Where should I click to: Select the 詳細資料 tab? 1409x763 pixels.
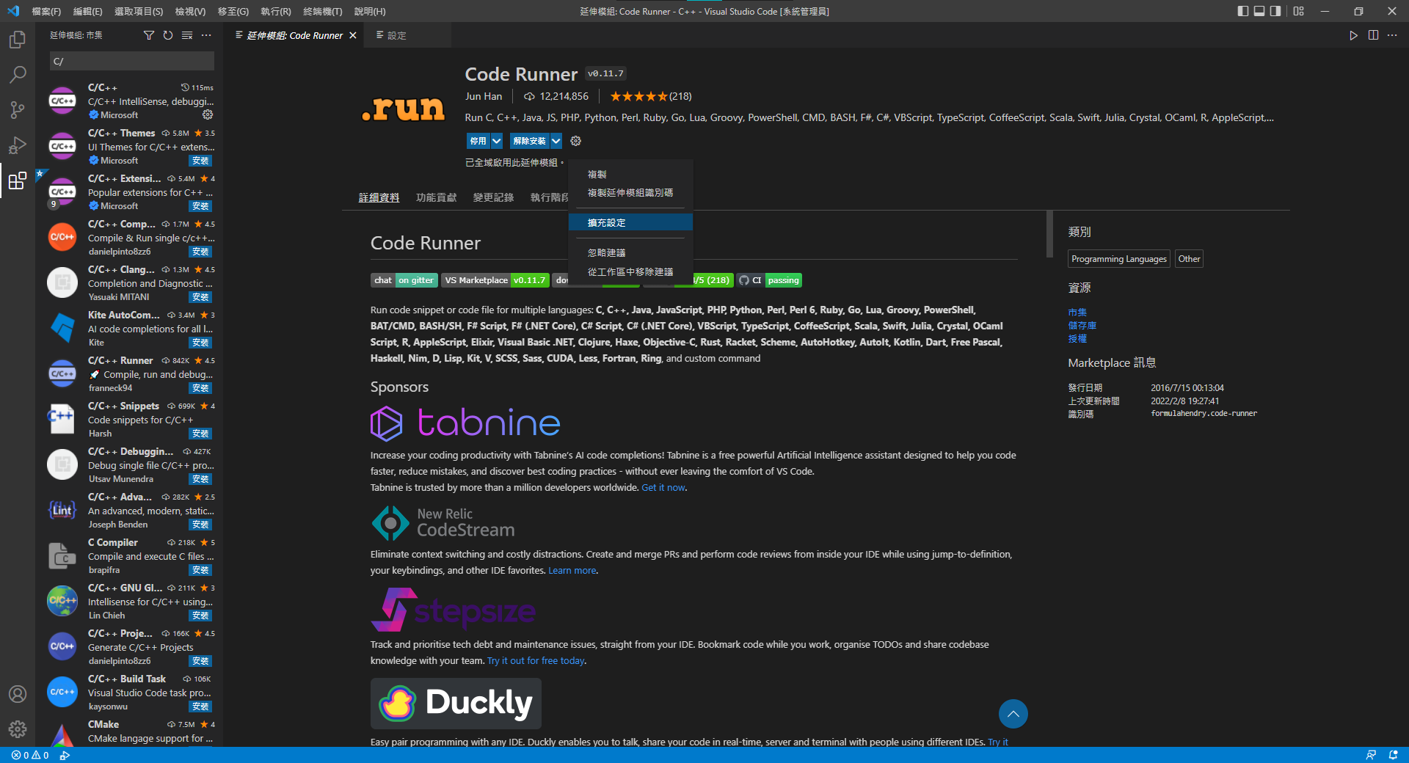379,197
